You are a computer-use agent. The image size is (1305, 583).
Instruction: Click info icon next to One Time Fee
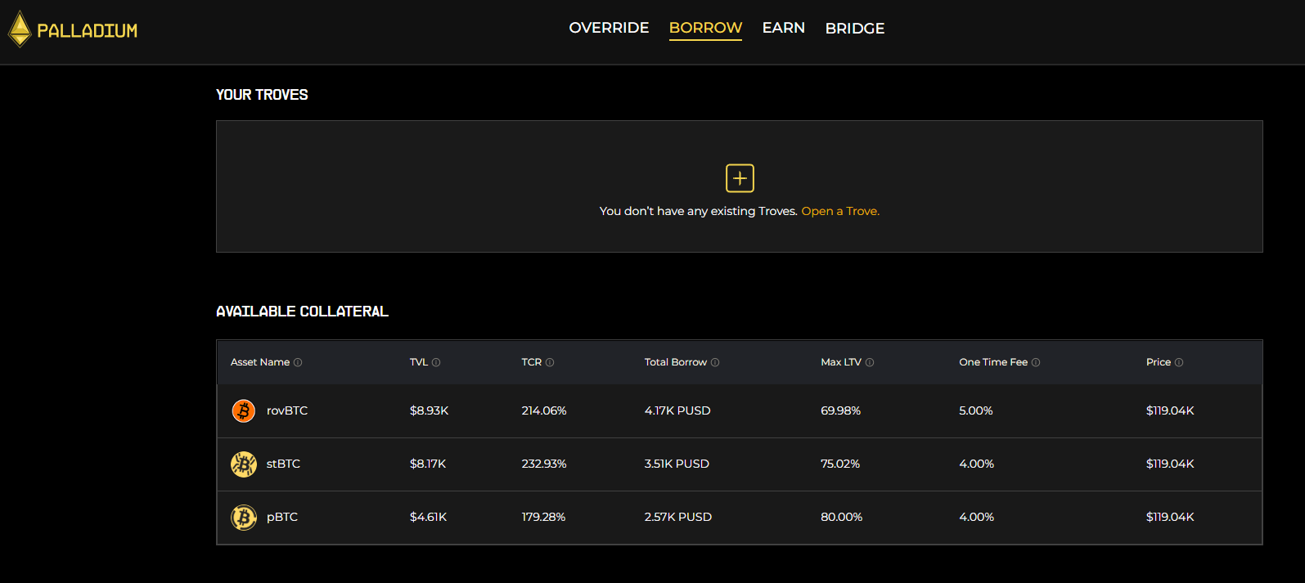tap(1036, 362)
